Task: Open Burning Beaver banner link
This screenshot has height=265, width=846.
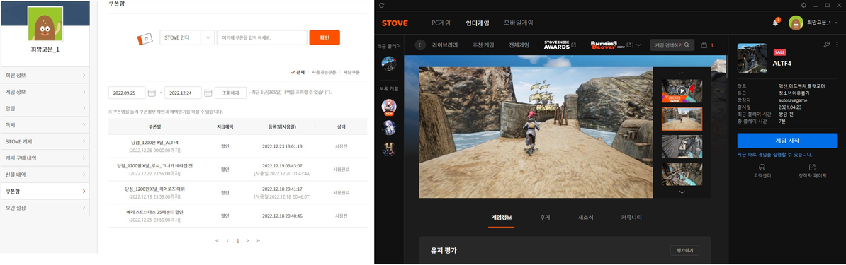Action: click(611, 45)
